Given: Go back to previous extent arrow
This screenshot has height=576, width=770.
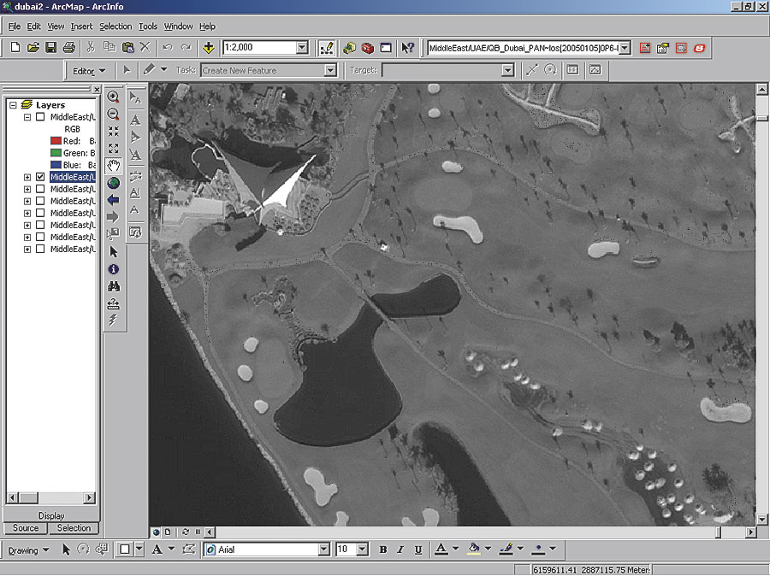Looking at the screenshot, I should click(113, 199).
